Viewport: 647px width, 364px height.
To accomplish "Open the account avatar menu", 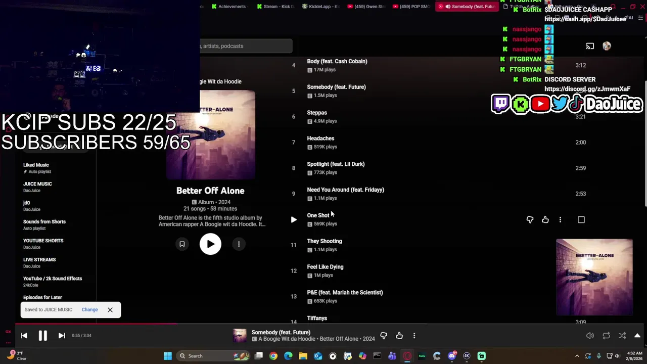I will (607, 46).
